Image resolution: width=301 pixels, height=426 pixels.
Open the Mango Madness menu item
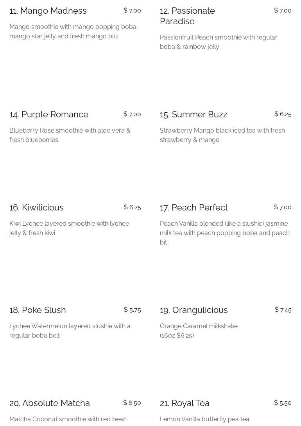click(x=48, y=11)
